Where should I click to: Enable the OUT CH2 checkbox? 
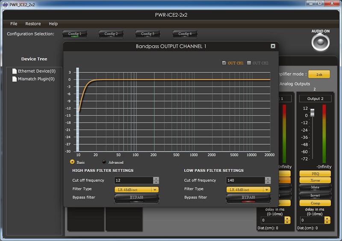tap(249, 63)
